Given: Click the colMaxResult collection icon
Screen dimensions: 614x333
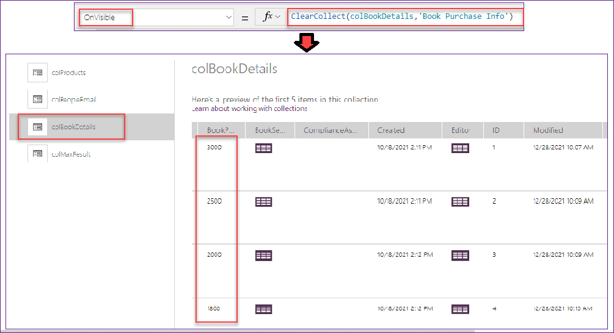Looking at the screenshot, I should coord(38,154).
